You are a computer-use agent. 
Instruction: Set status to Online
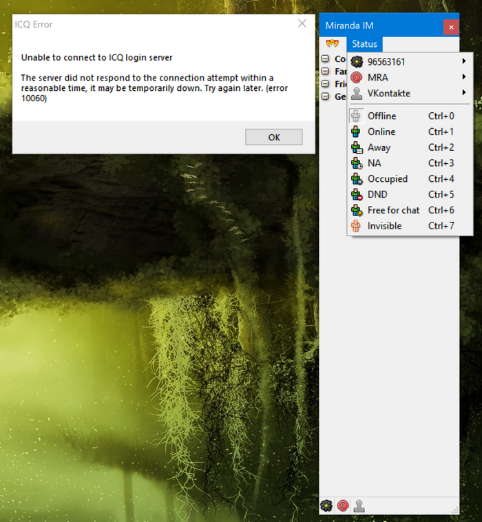click(410, 132)
